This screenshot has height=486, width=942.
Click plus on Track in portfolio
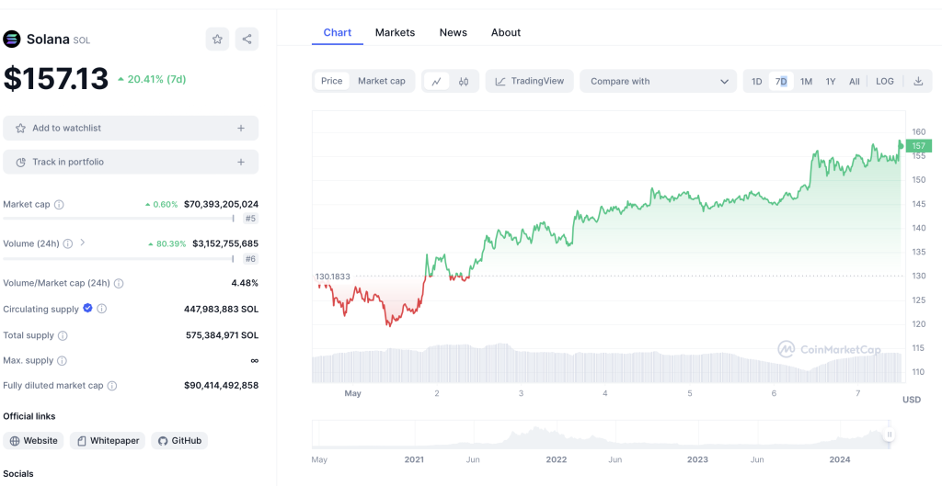(x=241, y=162)
